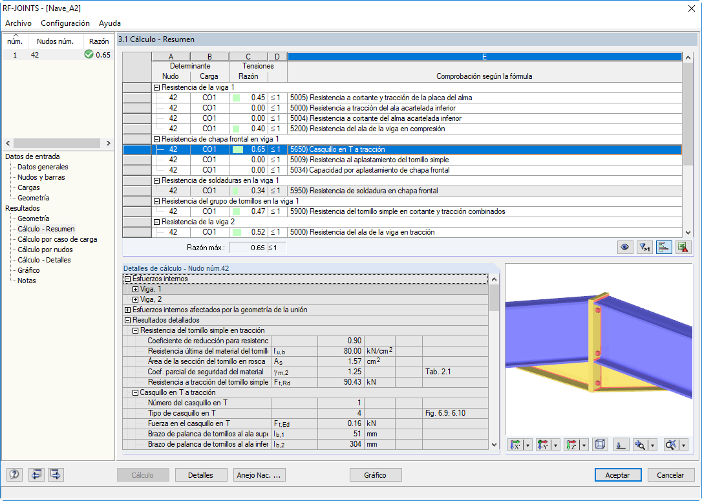Click the Aceptar button
This screenshot has width=702, height=501.
[618, 475]
